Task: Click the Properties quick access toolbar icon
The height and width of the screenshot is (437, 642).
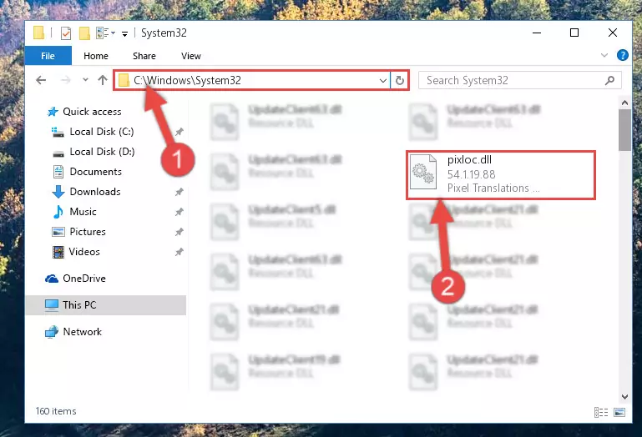Action: [65, 33]
